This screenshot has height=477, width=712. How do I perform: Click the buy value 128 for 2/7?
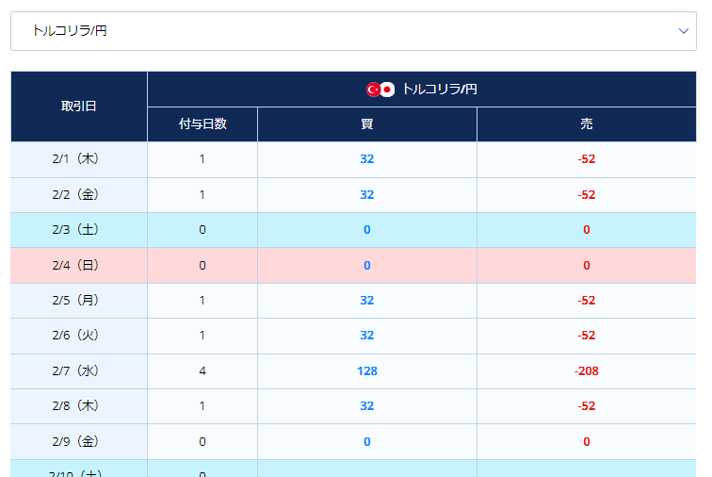[x=367, y=371]
